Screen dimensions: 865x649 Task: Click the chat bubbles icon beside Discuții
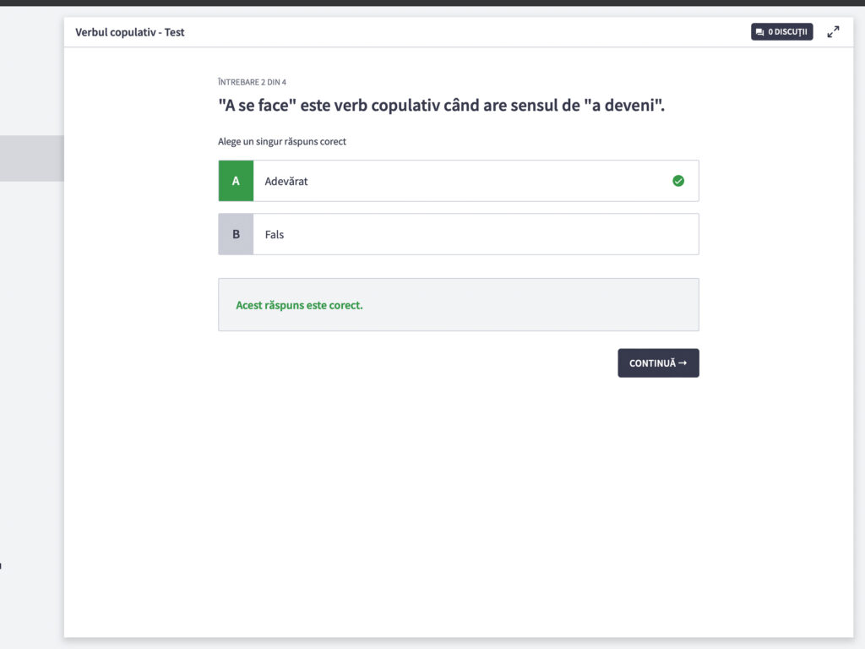click(x=760, y=33)
